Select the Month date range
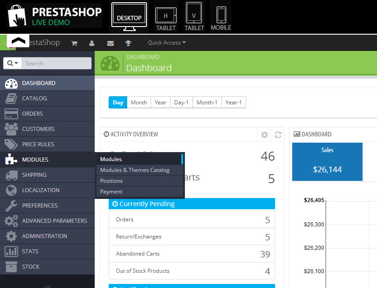The image size is (377, 288). pyautogui.click(x=139, y=103)
